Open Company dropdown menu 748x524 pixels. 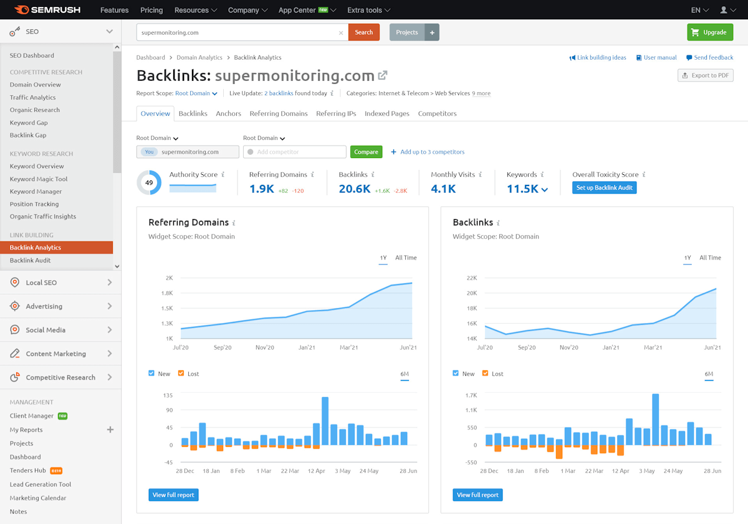pos(247,10)
